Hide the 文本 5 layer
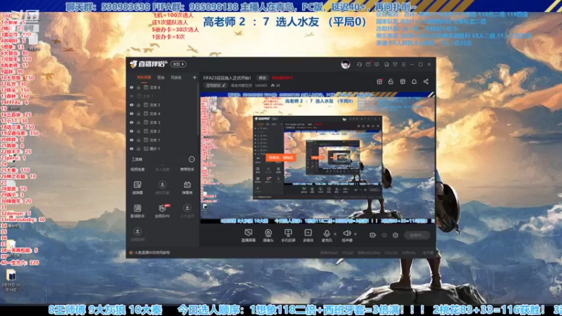 pyautogui.click(x=131, y=105)
